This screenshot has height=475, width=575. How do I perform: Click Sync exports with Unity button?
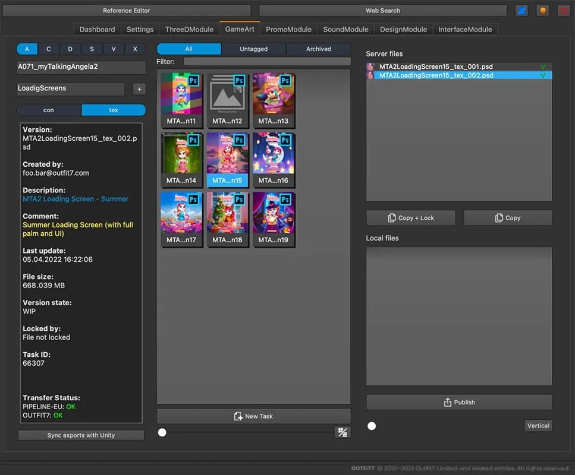(81, 435)
